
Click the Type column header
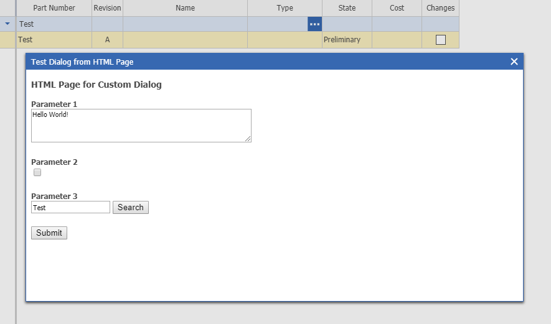[285, 8]
